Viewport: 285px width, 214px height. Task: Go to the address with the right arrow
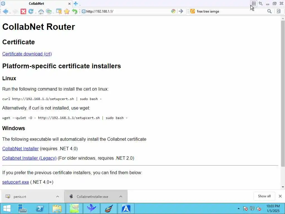tap(181, 11)
